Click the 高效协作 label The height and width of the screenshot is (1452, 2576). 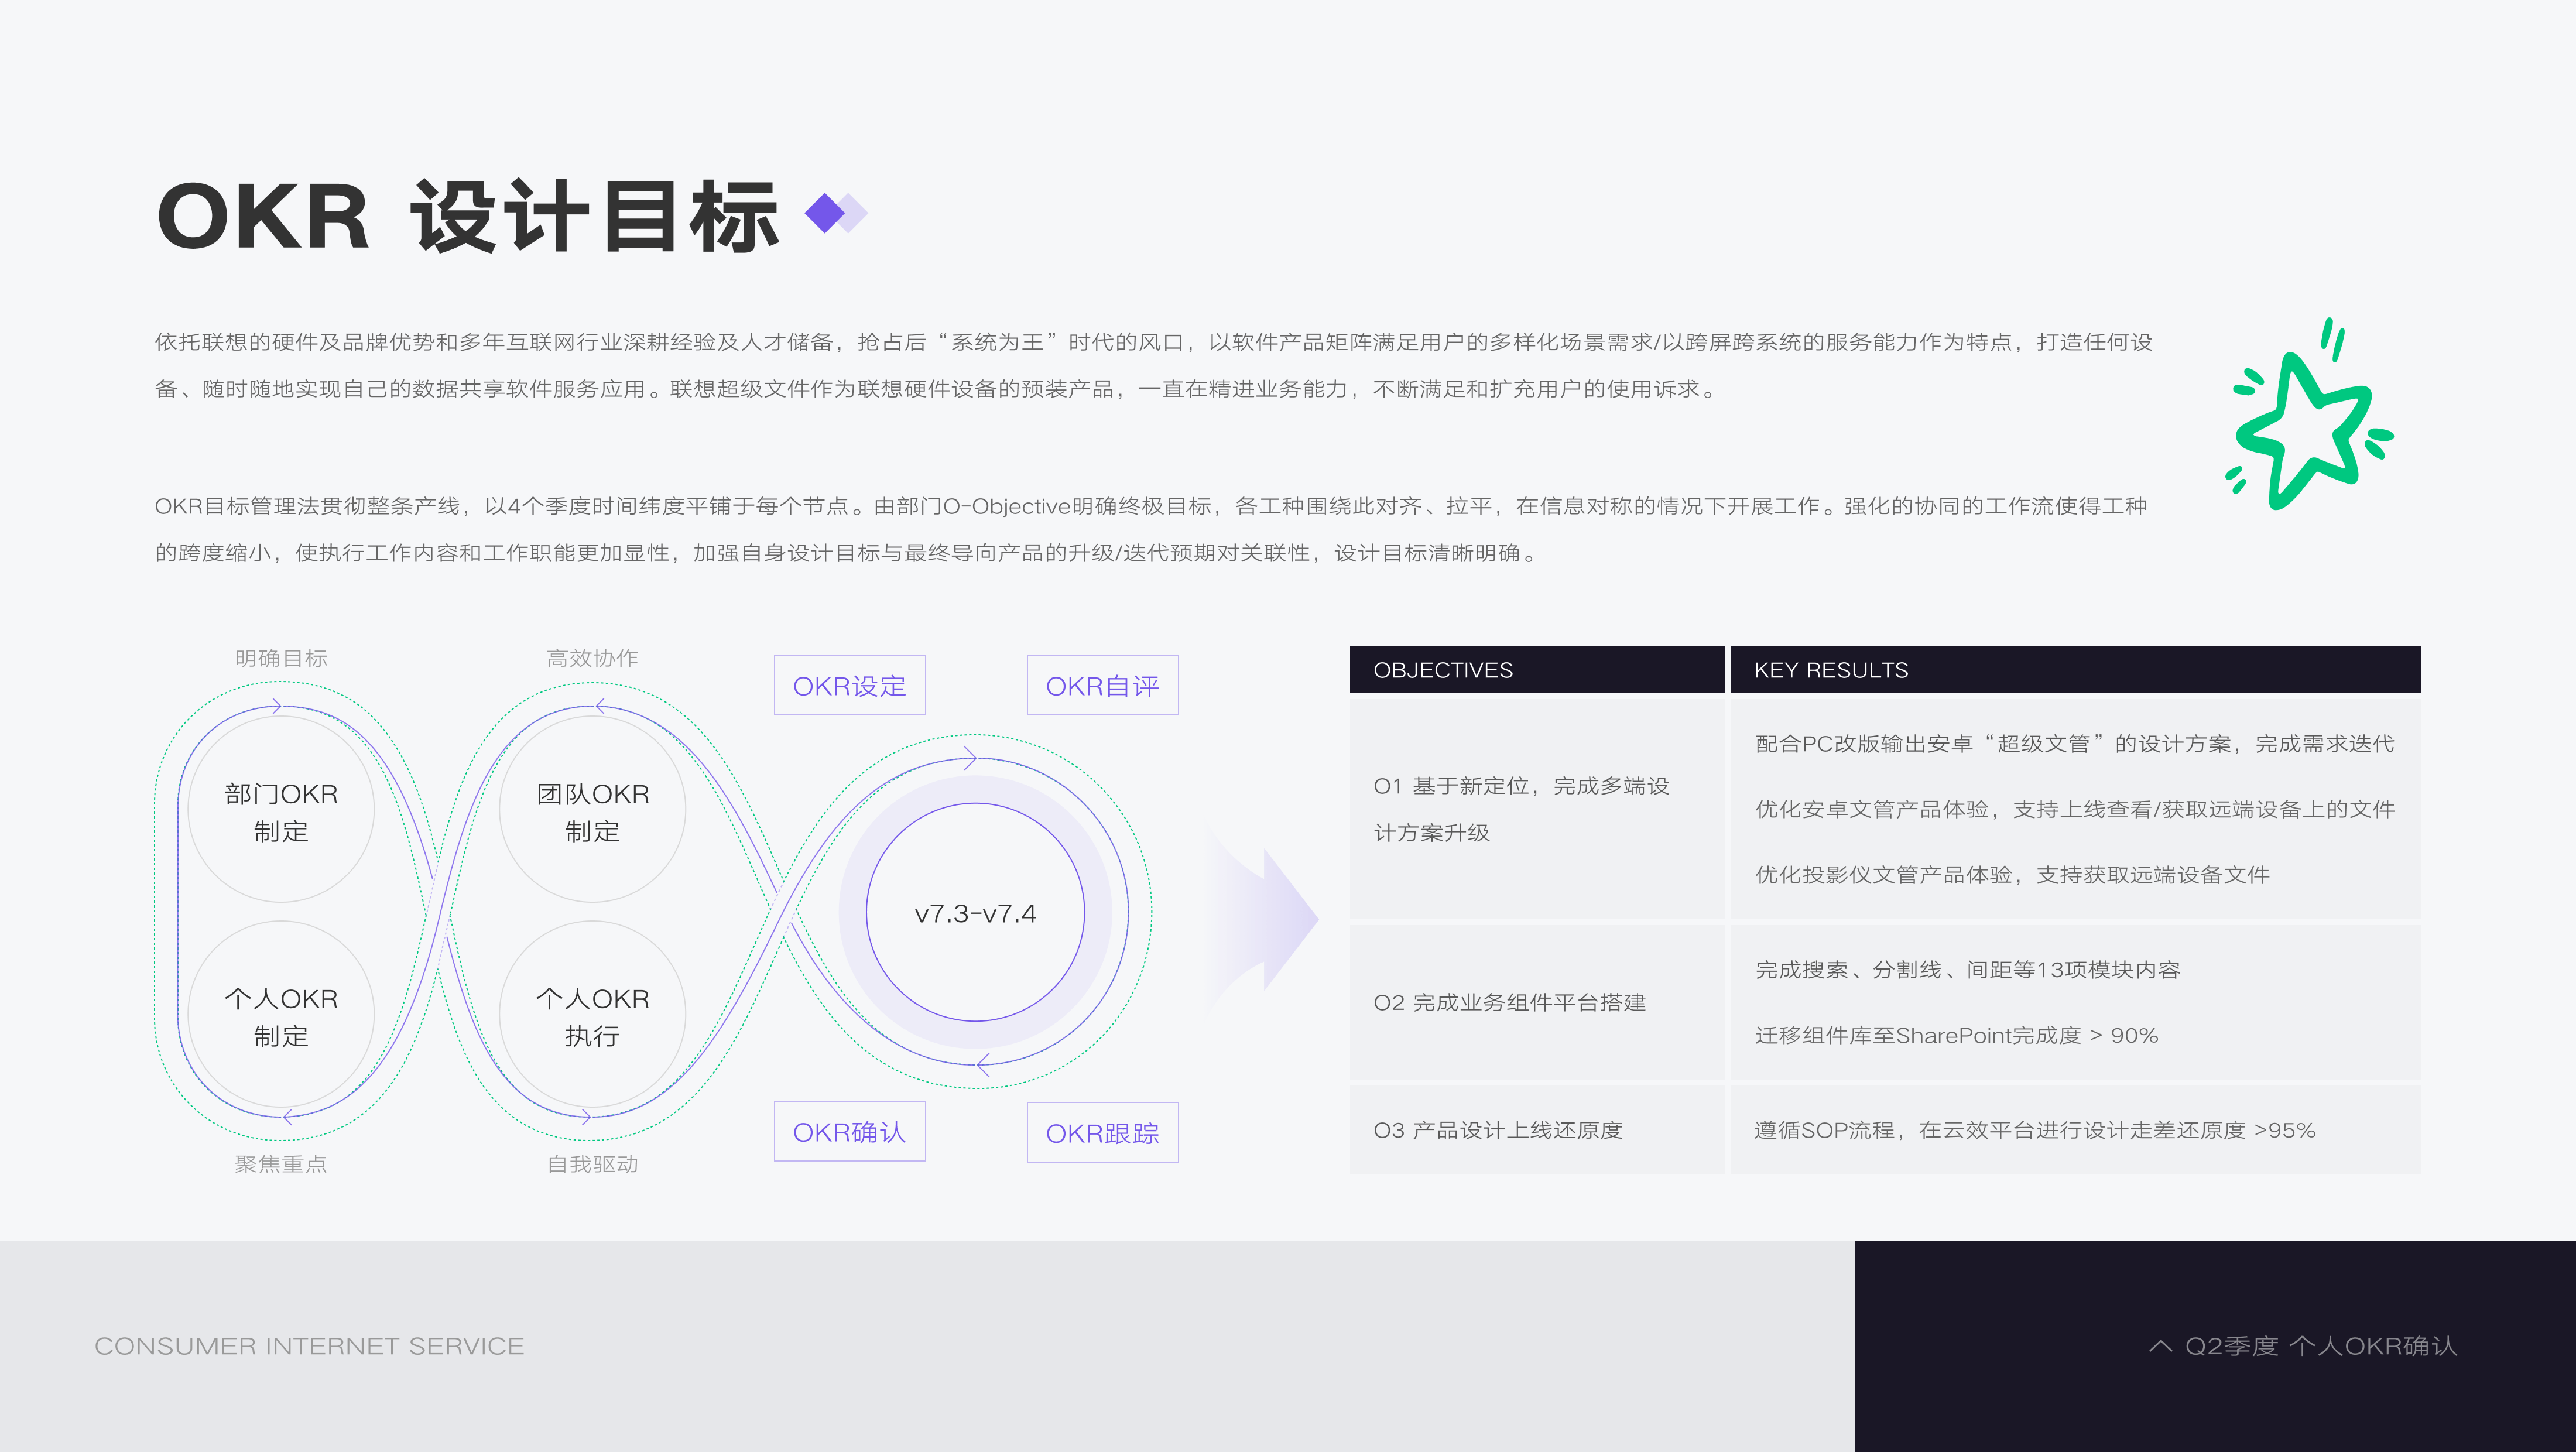(592, 658)
